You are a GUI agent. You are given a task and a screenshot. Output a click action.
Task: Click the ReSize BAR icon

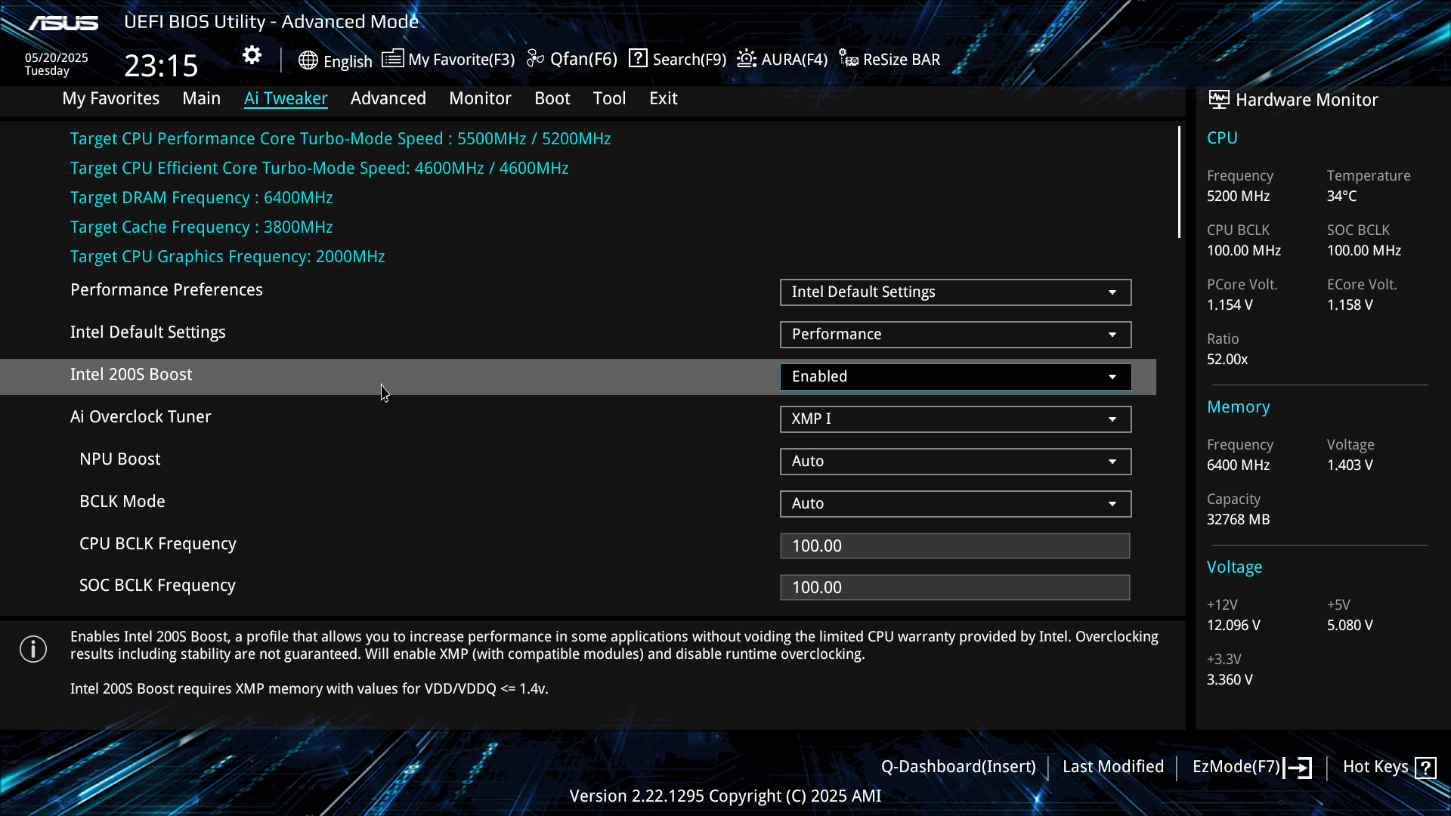(848, 59)
